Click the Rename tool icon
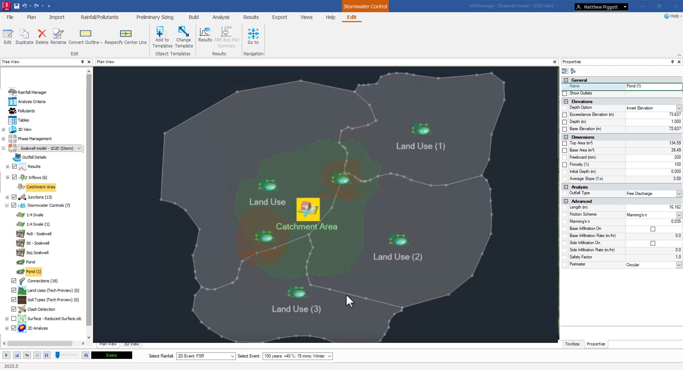The width and height of the screenshot is (683, 370). (58, 34)
